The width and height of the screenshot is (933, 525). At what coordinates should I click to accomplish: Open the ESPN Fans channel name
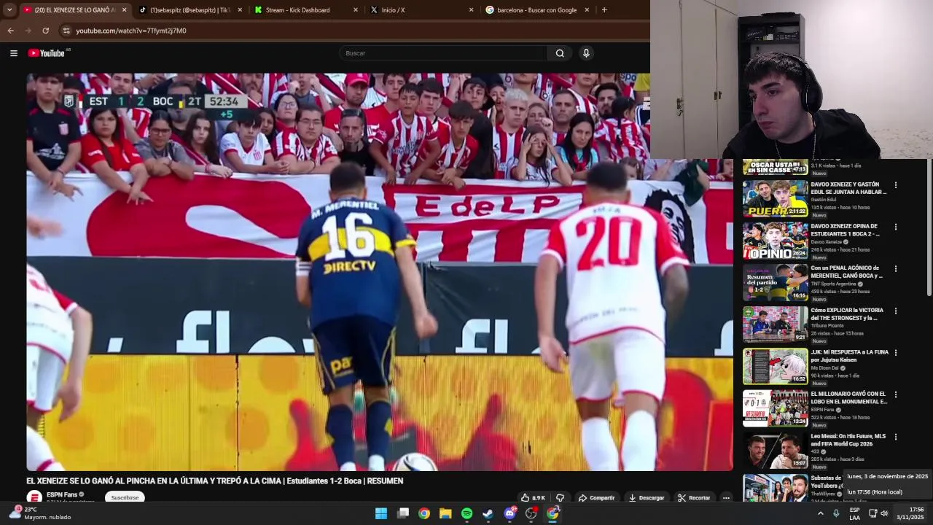click(x=62, y=494)
